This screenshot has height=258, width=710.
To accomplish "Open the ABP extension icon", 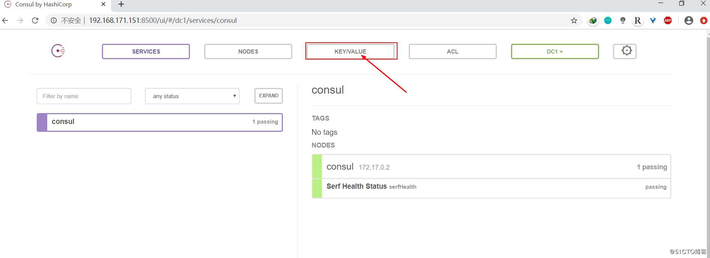I will pos(668,21).
